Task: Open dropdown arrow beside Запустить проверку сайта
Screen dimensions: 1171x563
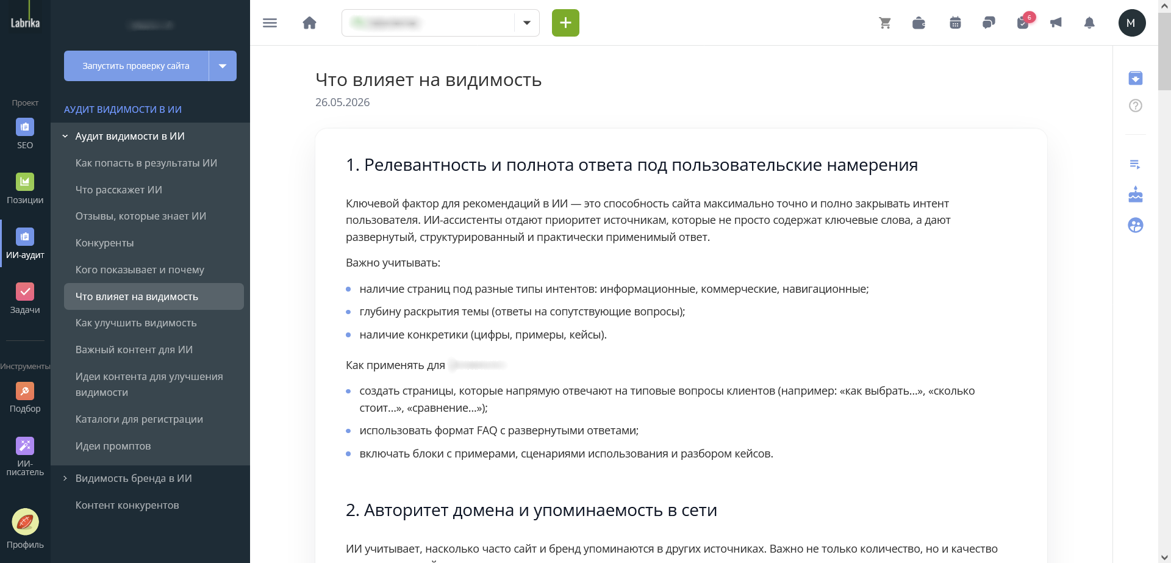Action: coord(223,66)
